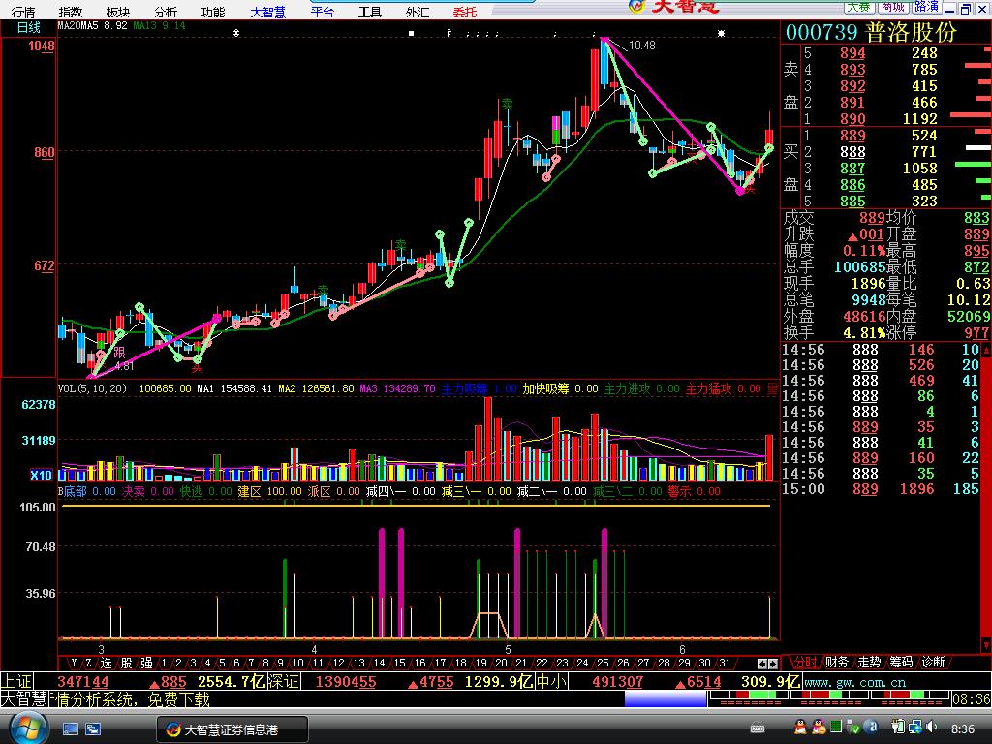Select the 选 tab in bottom strip
The height and width of the screenshot is (744, 992).
[x=107, y=663]
